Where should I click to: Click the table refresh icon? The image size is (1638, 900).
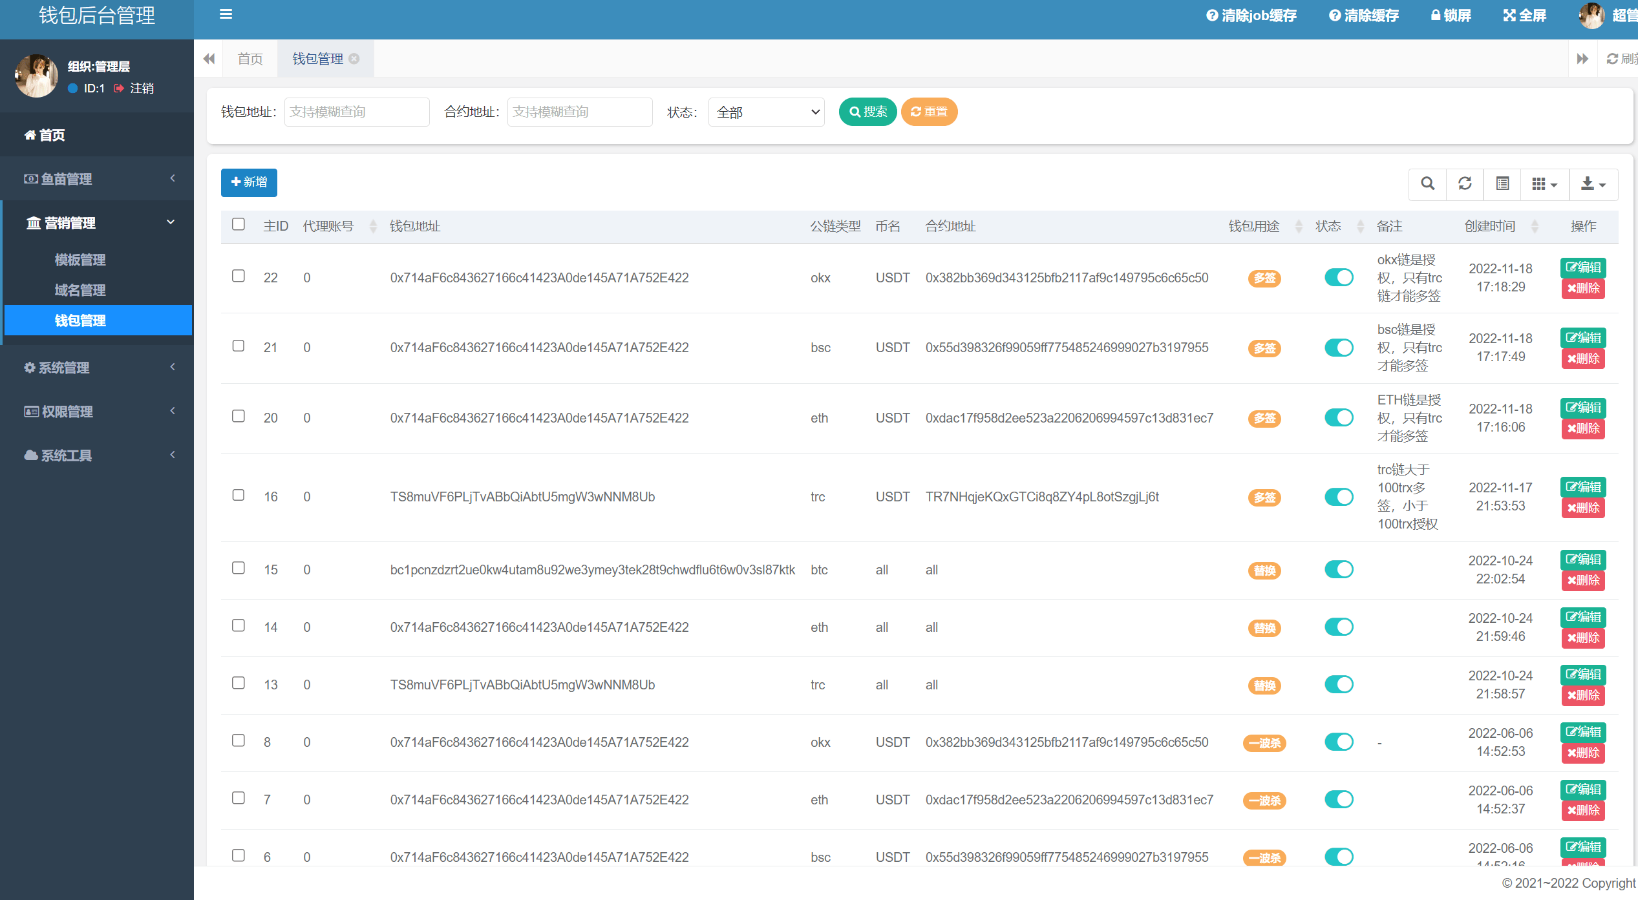pyautogui.click(x=1465, y=184)
